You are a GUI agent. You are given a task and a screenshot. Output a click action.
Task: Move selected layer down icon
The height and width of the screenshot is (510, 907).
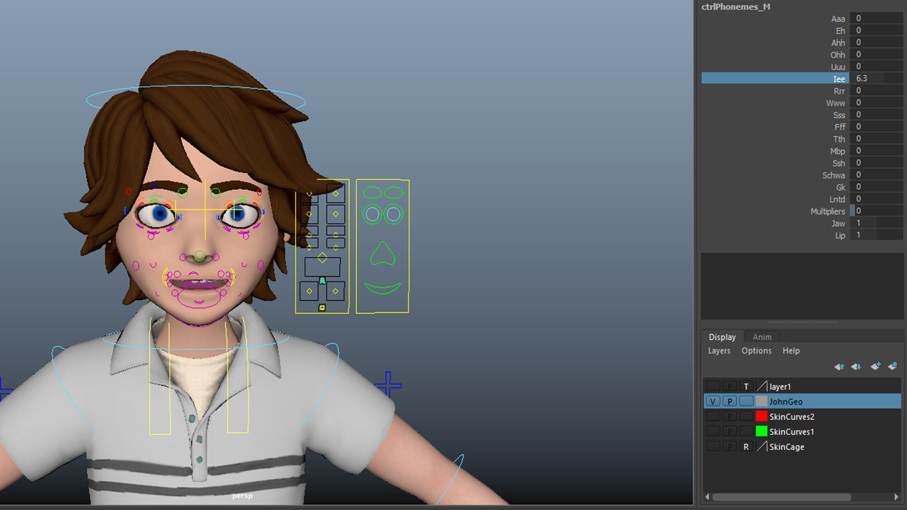856,366
